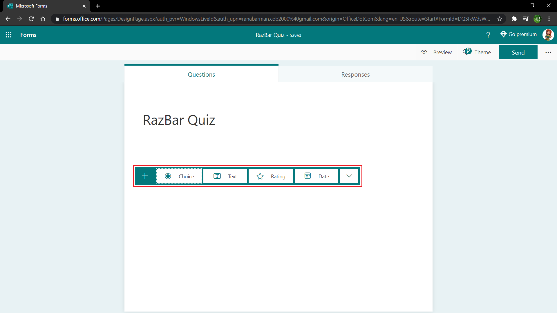
Task: Click the user profile avatar
Action: click(x=549, y=35)
